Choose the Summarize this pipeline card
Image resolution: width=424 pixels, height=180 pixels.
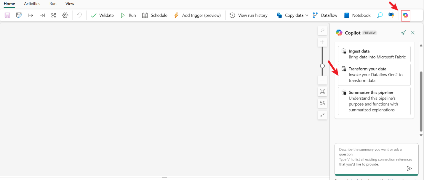tap(374, 101)
